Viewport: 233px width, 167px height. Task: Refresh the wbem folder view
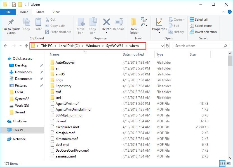pyautogui.click(x=167, y=46)
